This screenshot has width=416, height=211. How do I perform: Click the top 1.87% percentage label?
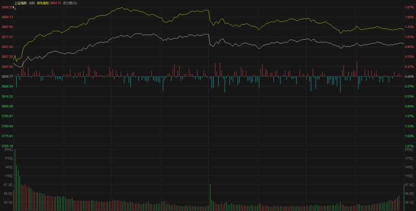409,7
